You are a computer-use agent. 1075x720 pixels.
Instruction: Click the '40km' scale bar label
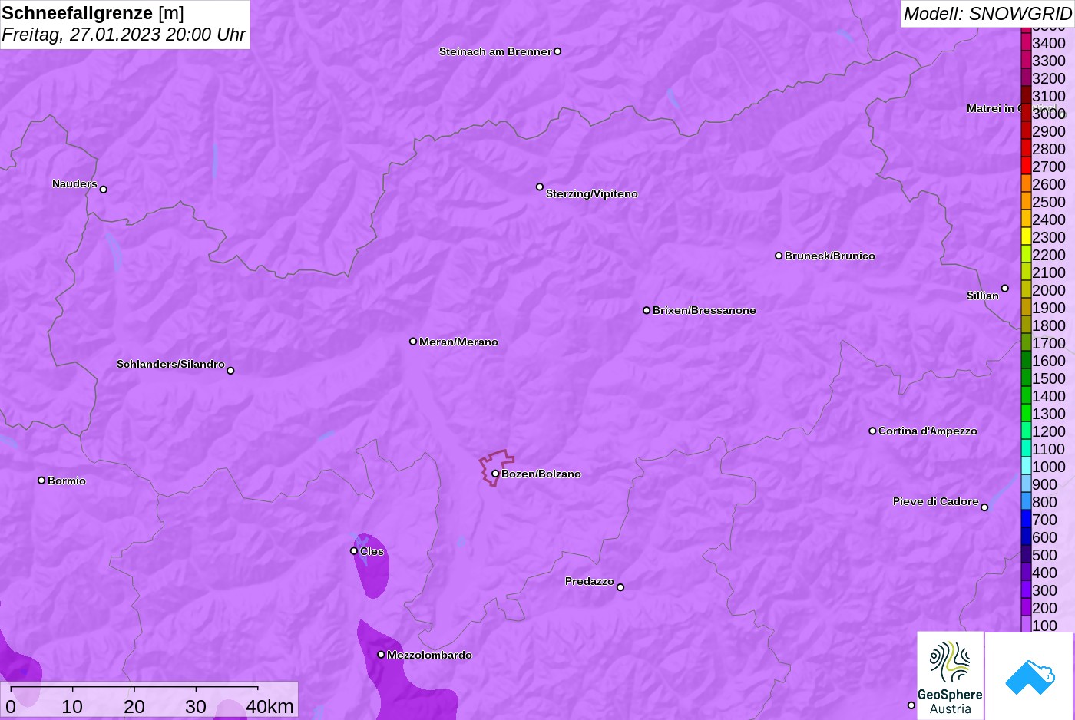tap(270, 706)
